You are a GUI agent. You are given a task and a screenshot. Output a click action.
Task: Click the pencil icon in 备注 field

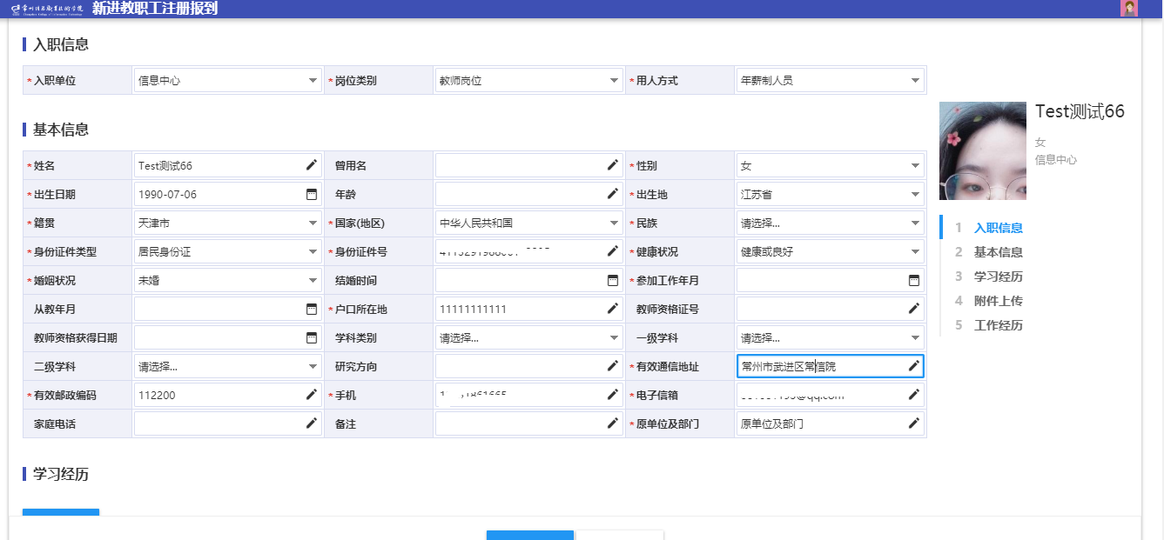[612, 423]
